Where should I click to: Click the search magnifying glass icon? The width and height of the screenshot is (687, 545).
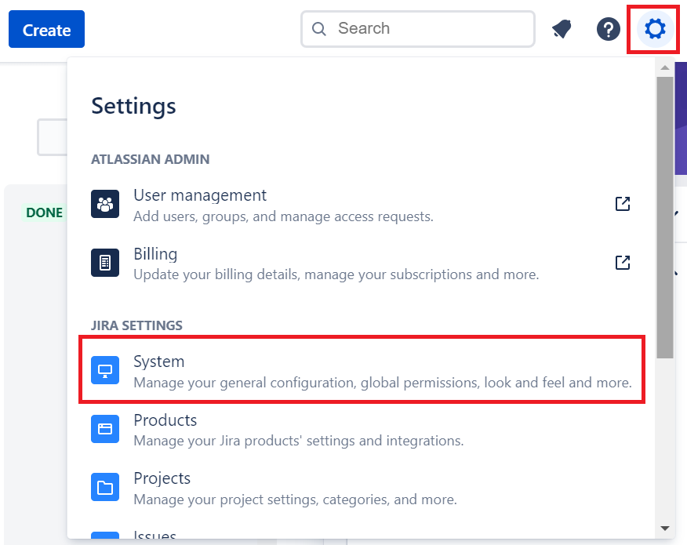click(x=318, y=28)
